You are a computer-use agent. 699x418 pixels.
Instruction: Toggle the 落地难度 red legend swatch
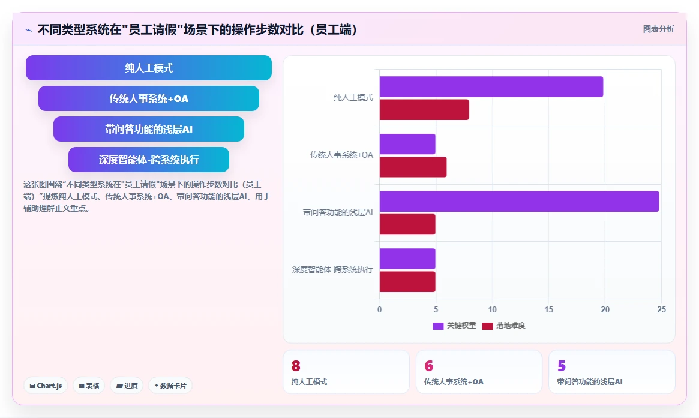[x=487, y=326]
